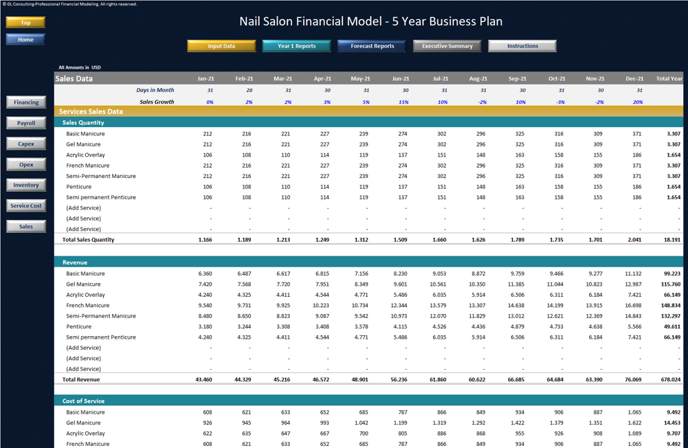
Task: Navigate to Opex in sidebar
Action: pos(26,164)
